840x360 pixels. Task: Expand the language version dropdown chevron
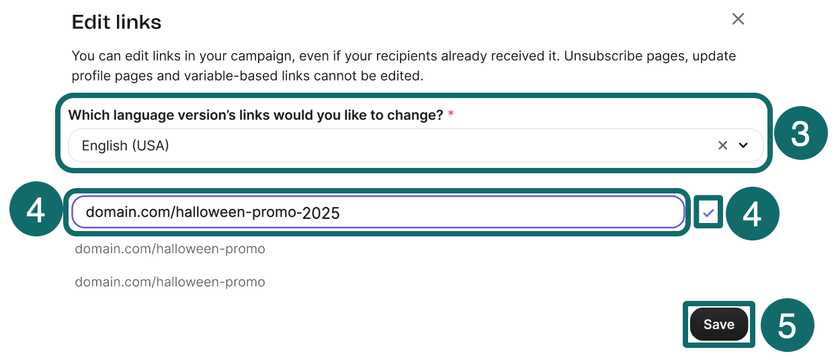click(x=743, y=145)
